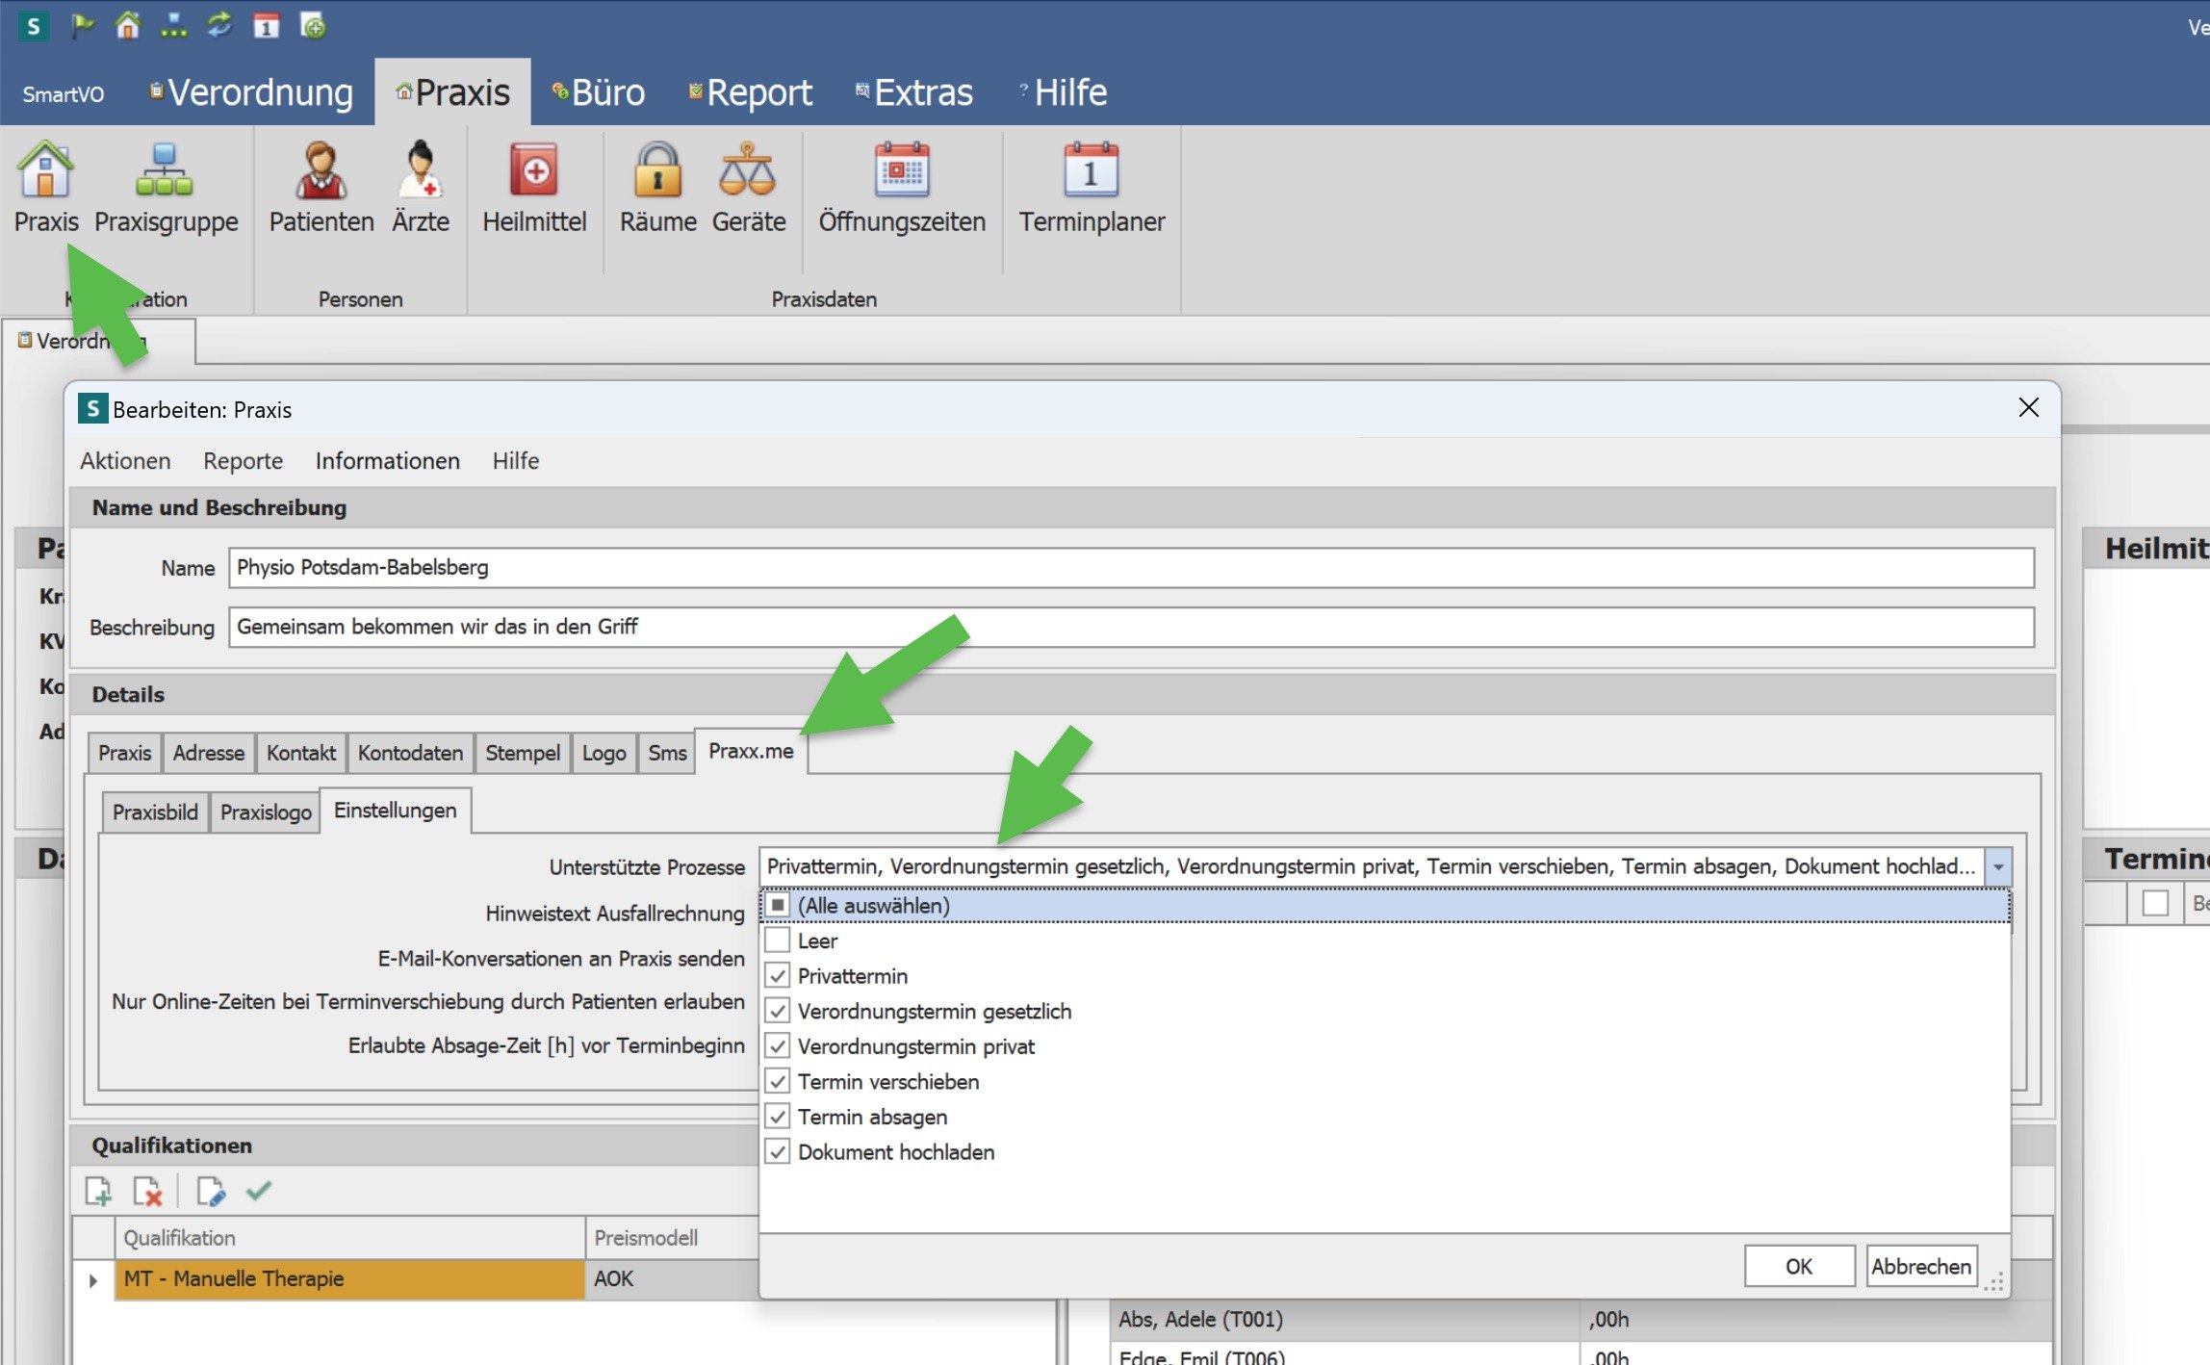This screenshot has height=1365, width=2210.
Task: Open Öffnungszeiten calendar icon
Action: (901, 172)
